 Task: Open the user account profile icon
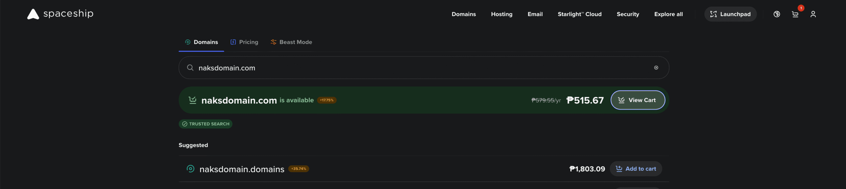point(813,14)
